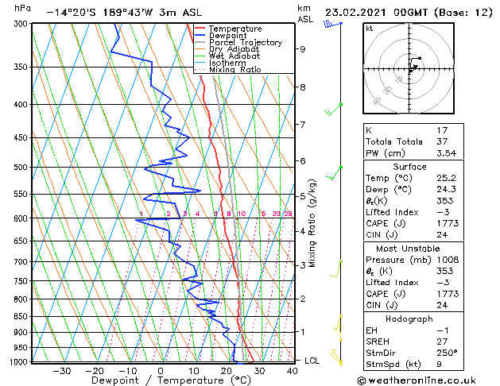The image size is (500, 386).
Task: Click the PW (cm) value 3.54
Action: 447,153
